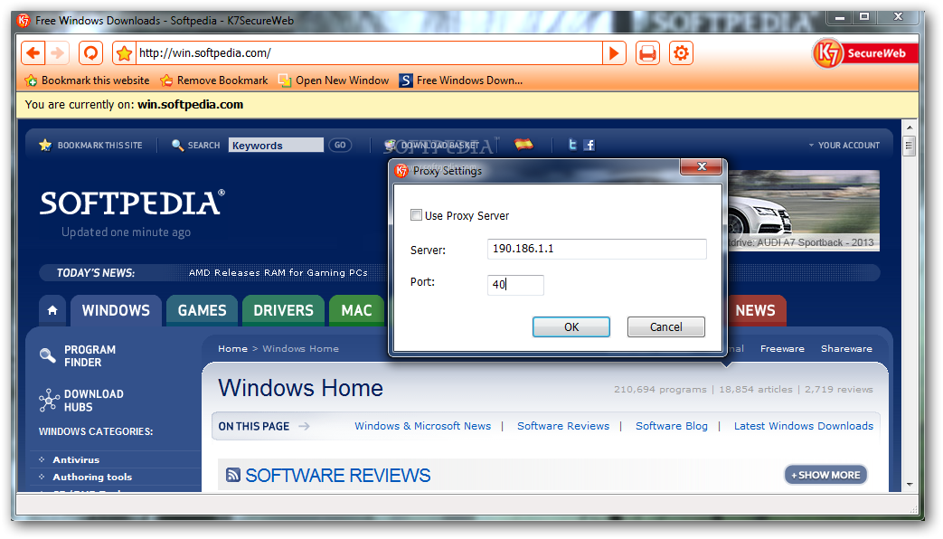The image size is (943, 539).
Task: Filter by Shareware
Action: point(846,349)
